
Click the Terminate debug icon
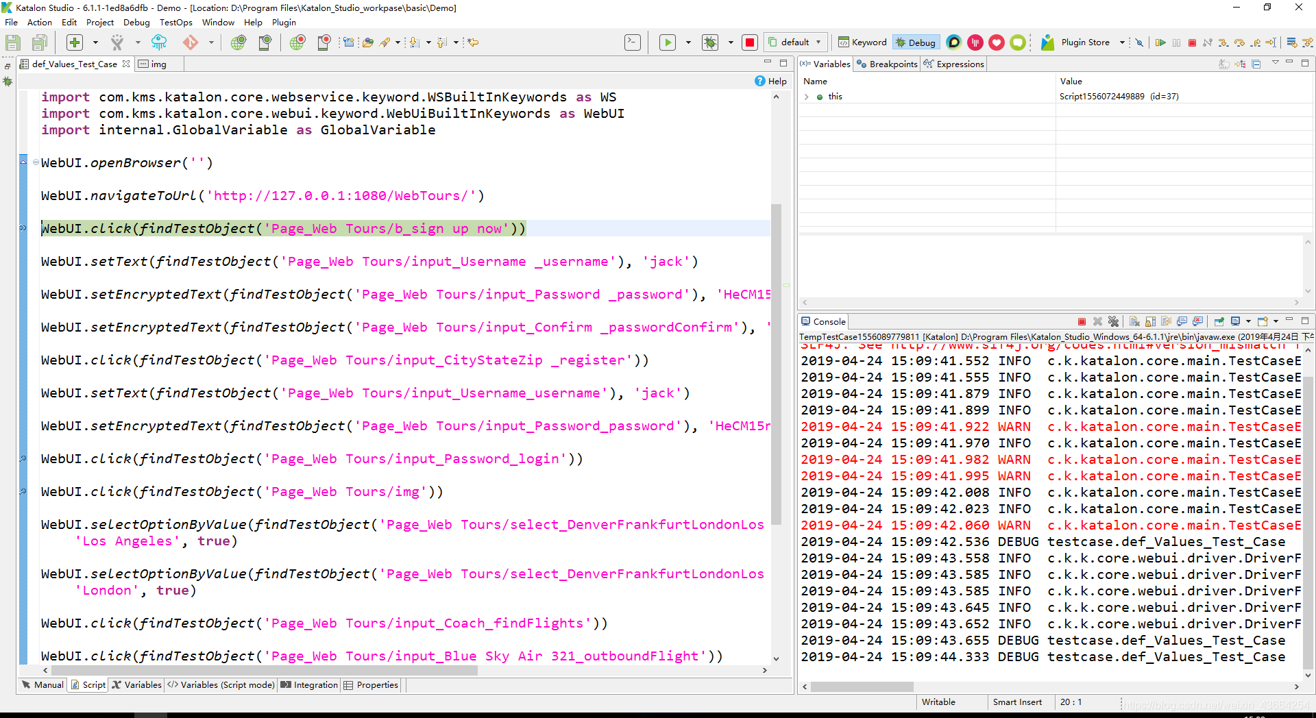[x=1192, y=42]
